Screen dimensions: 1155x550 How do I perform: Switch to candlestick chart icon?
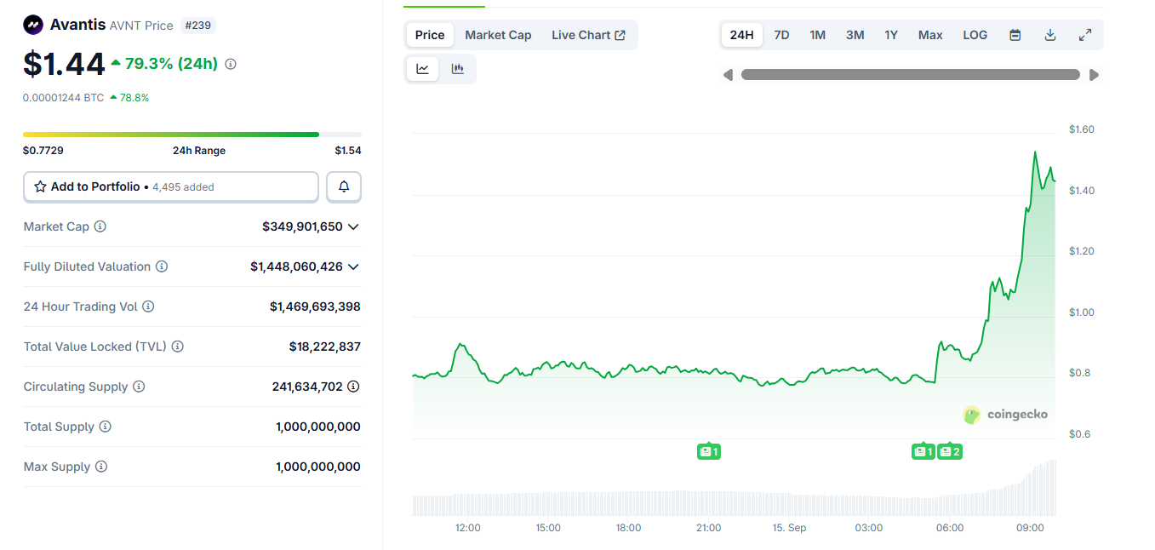pyautogui.click(x=457, y=68)
